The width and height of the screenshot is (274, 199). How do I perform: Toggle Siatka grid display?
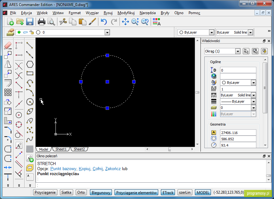[67, 192]
